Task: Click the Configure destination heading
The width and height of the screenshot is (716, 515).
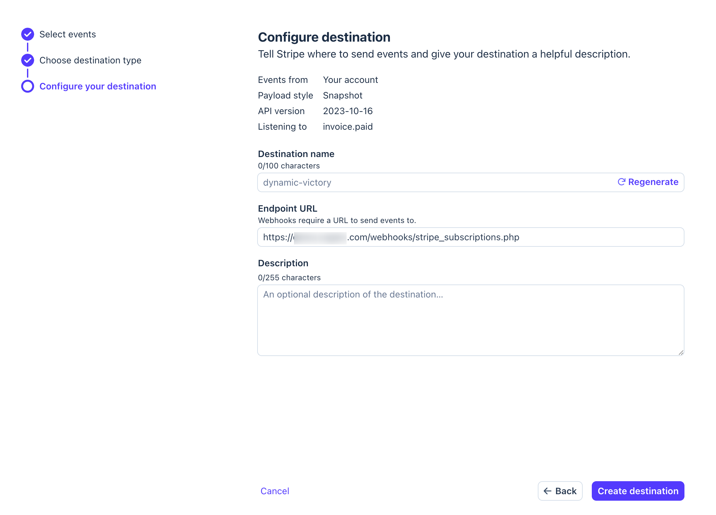Action: pos(324,37)
